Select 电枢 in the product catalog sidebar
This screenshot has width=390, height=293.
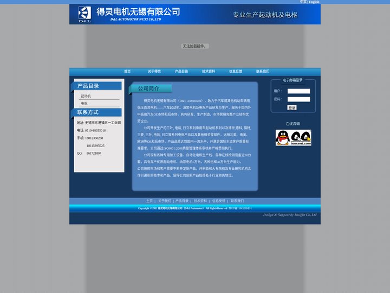click(84, 104)
